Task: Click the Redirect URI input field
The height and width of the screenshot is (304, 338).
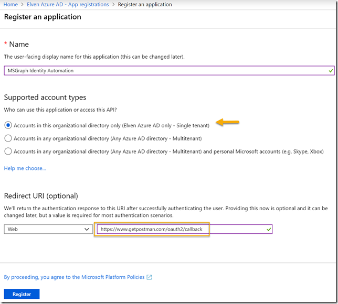Action: point(185,229)
